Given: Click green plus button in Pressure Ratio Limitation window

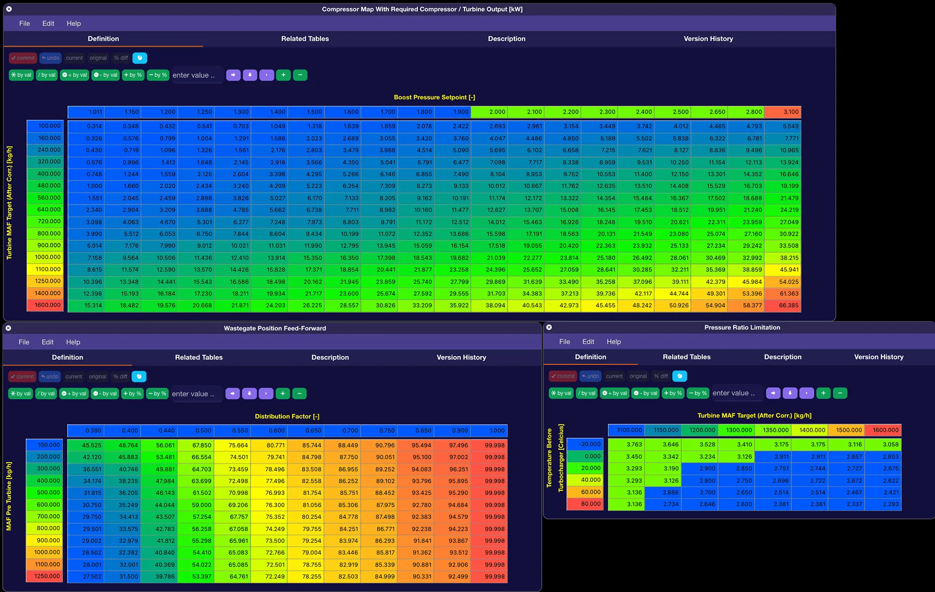Looking at the screenshot, I should coord(823,393).
